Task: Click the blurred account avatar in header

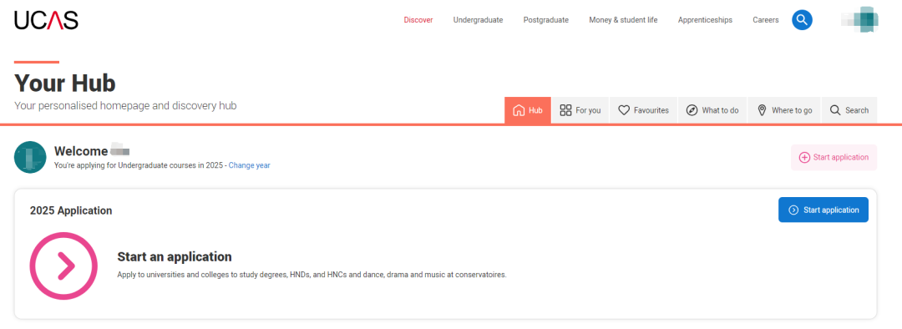Action: [859, 20]
